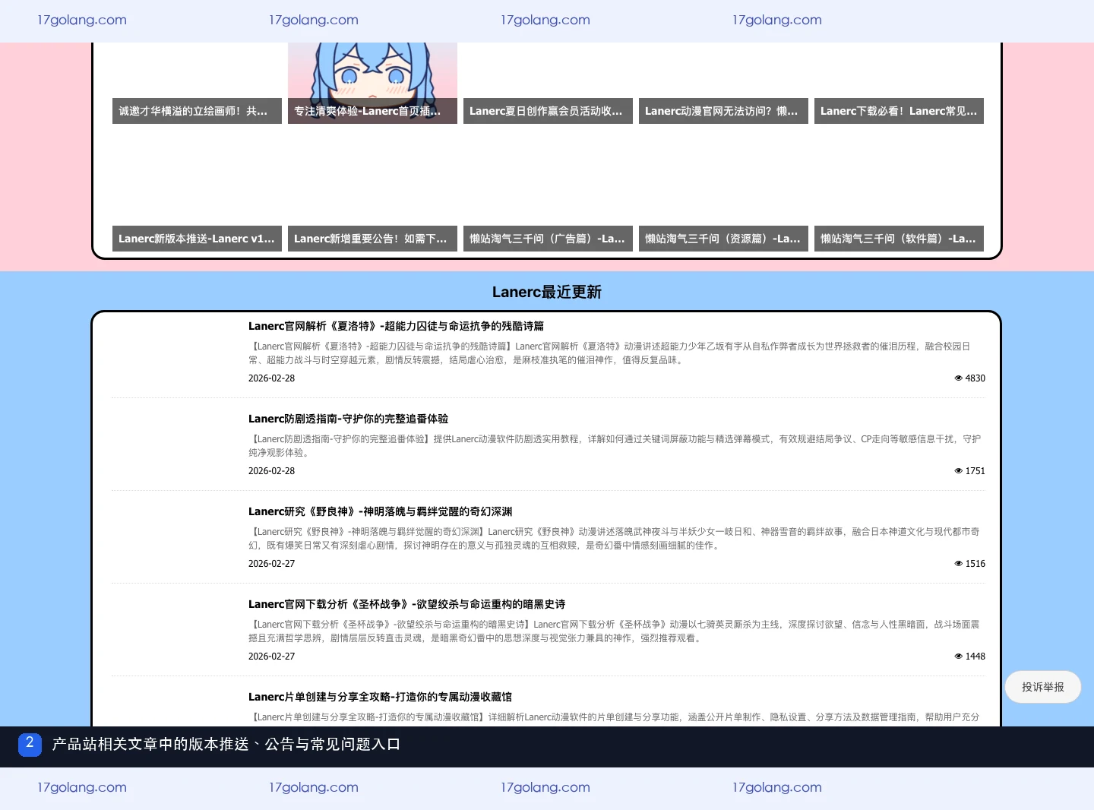Screen dimensions: 1094x810
Task: Open card Lanerc新版本推送-Lanerc v1
Action: tap(197, 239)
